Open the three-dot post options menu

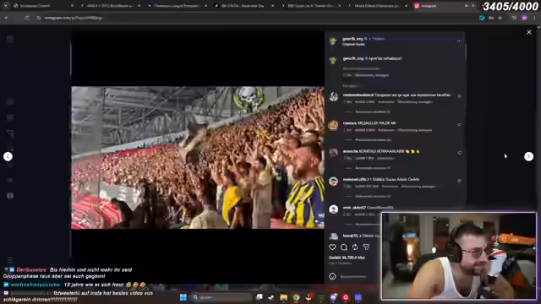point(459,41)
